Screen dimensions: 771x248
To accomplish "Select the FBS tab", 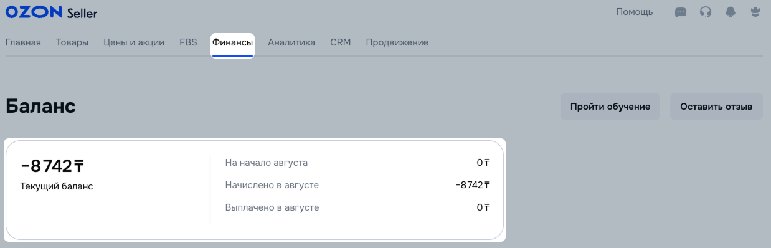I will tap(188, 42).
